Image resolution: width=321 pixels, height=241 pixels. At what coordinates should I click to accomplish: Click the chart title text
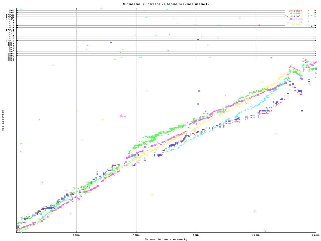(166, 4)
